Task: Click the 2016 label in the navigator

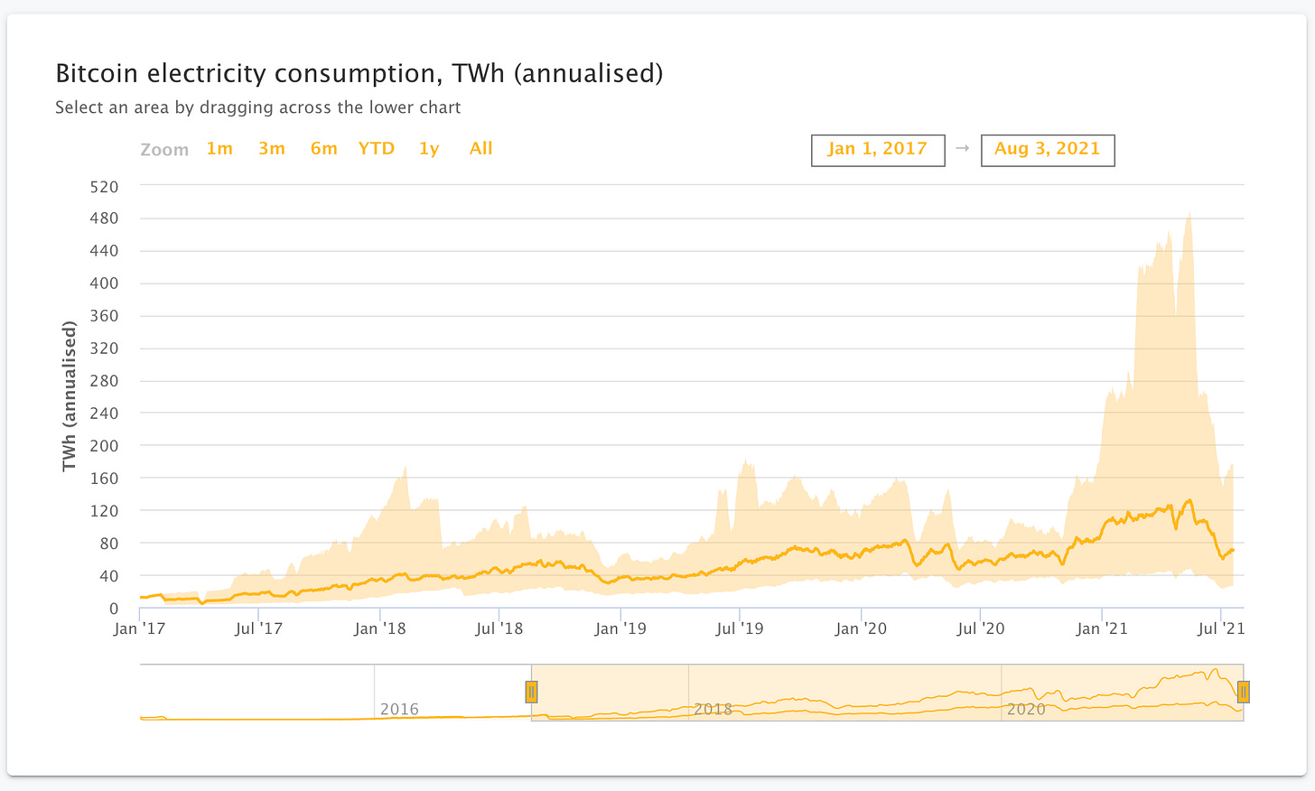Action: pyautogui.click(x=399, y=709)
